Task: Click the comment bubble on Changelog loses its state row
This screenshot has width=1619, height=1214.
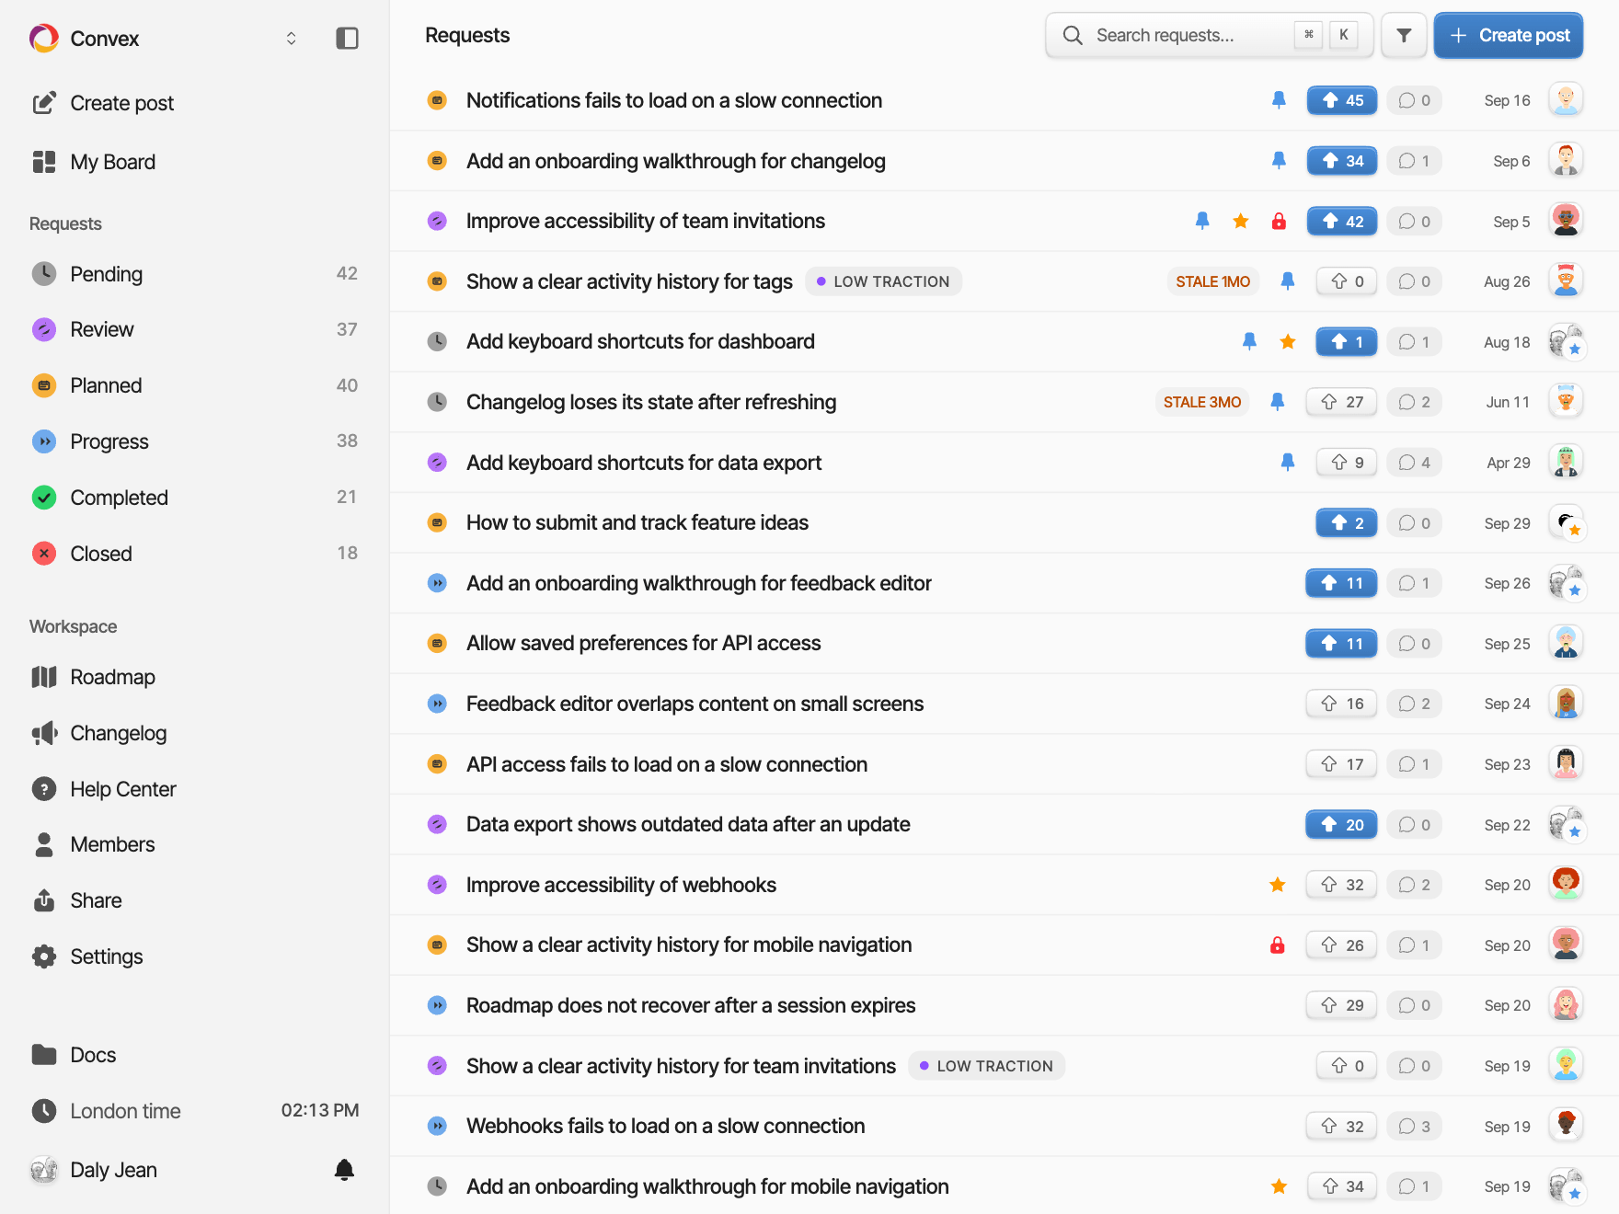Action: tap(1415, 402)
